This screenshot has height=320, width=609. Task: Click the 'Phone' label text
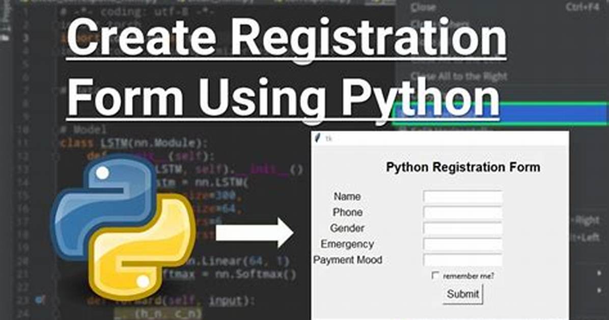click(x=347, y=212)
